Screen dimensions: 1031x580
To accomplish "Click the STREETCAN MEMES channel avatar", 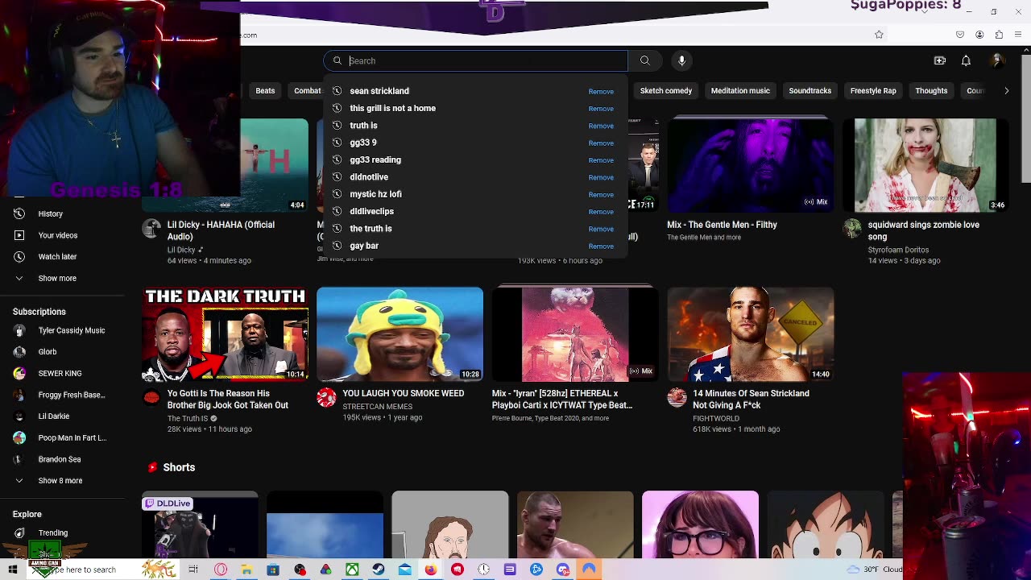I will (x=326, y=397).
